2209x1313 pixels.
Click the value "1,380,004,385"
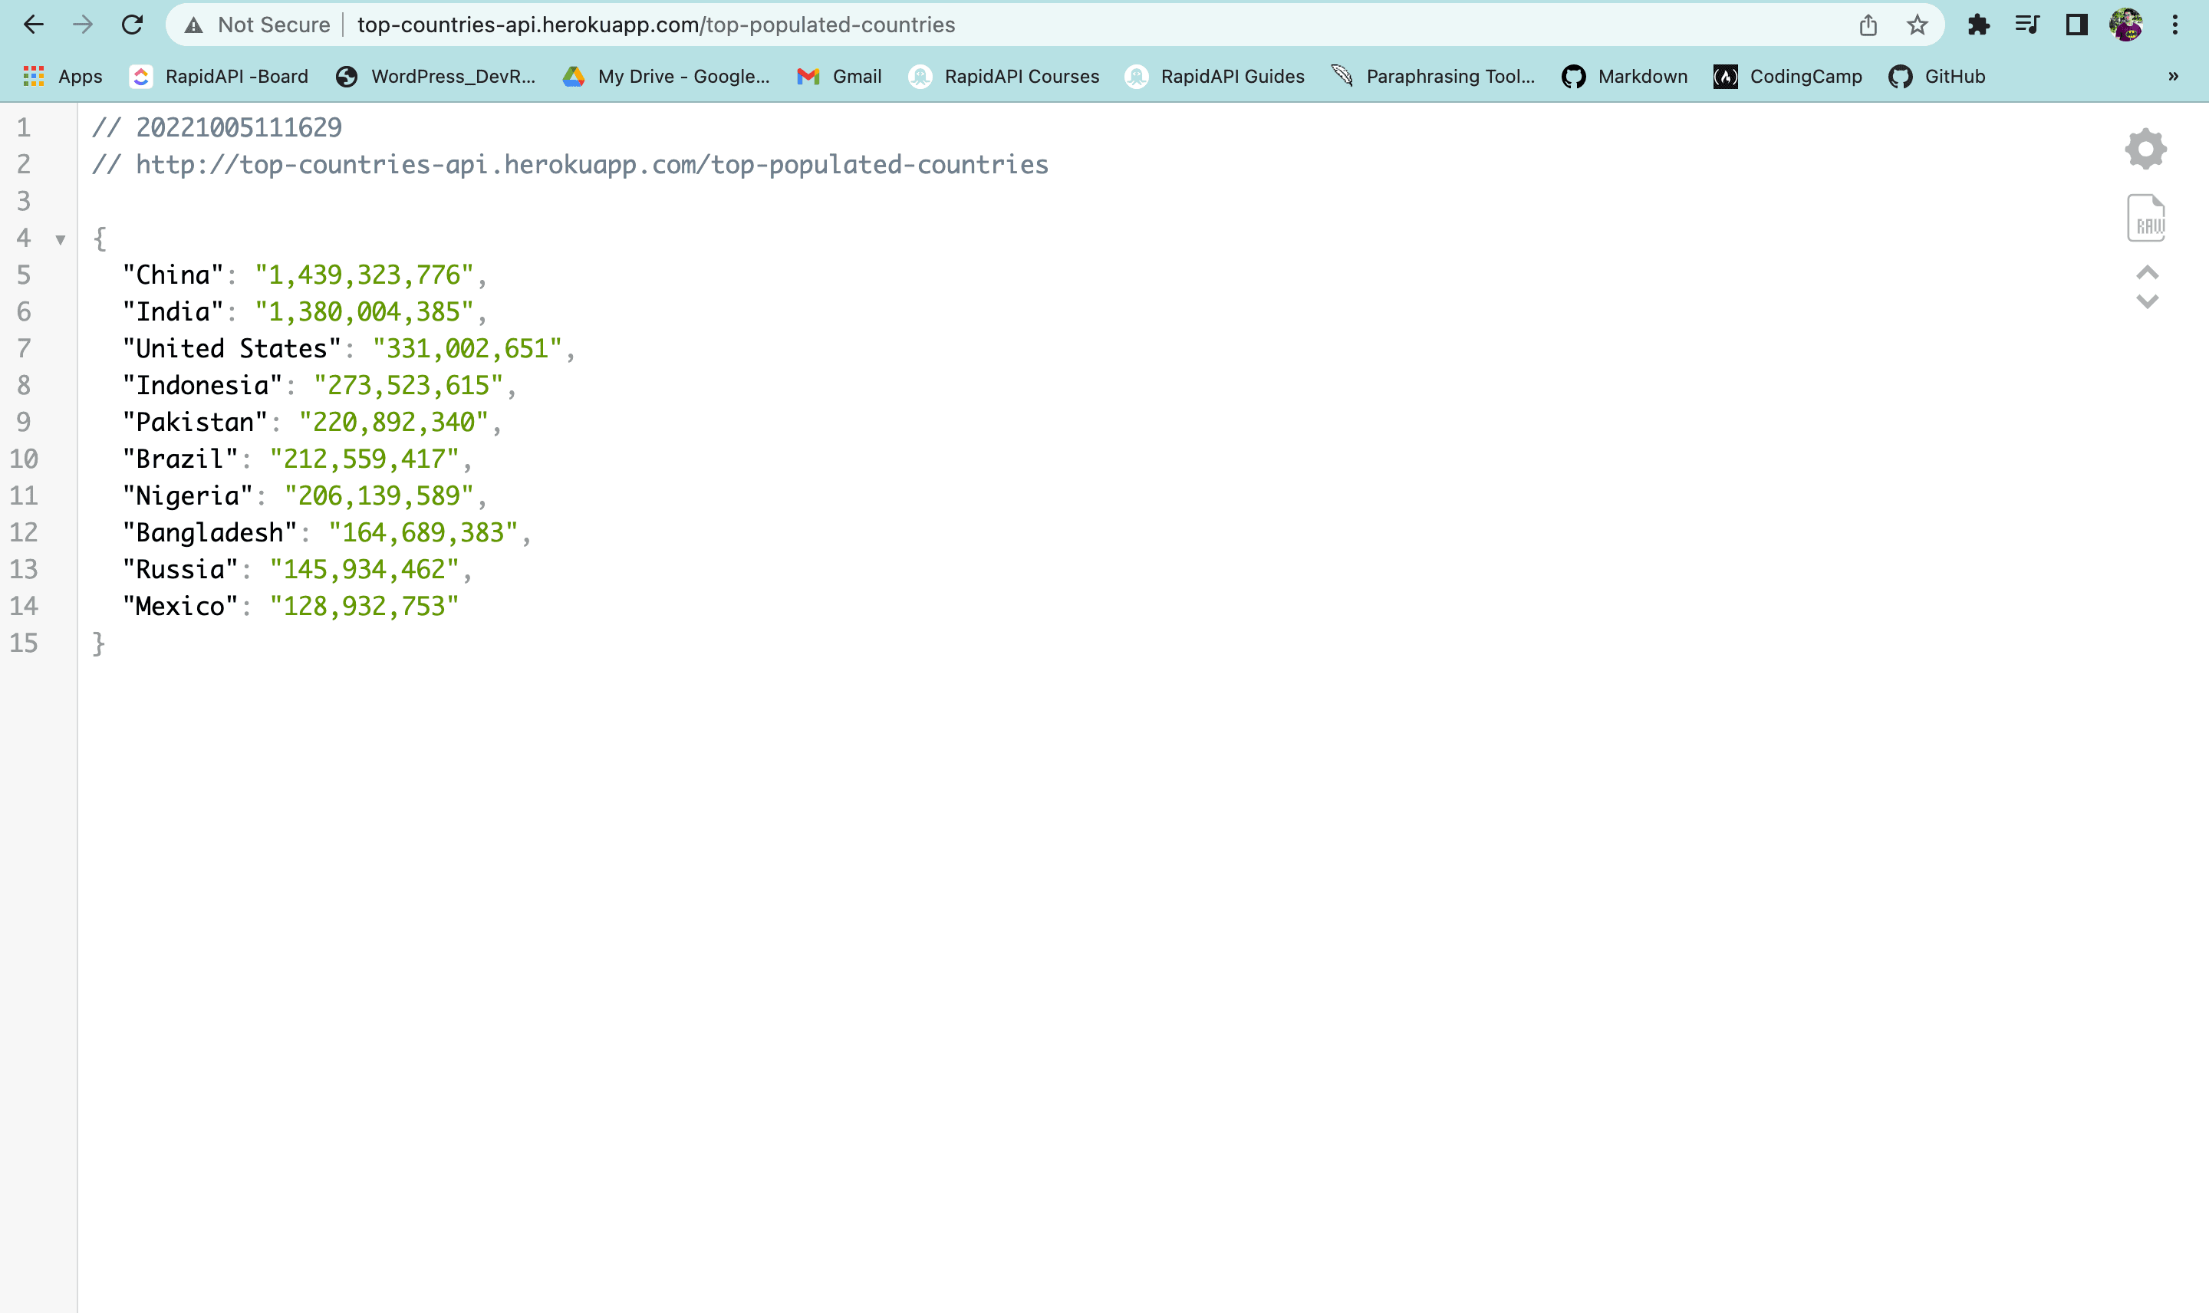click(364, 311)
